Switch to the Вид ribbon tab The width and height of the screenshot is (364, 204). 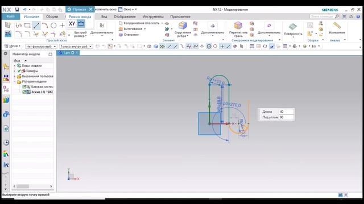(104, 16)
